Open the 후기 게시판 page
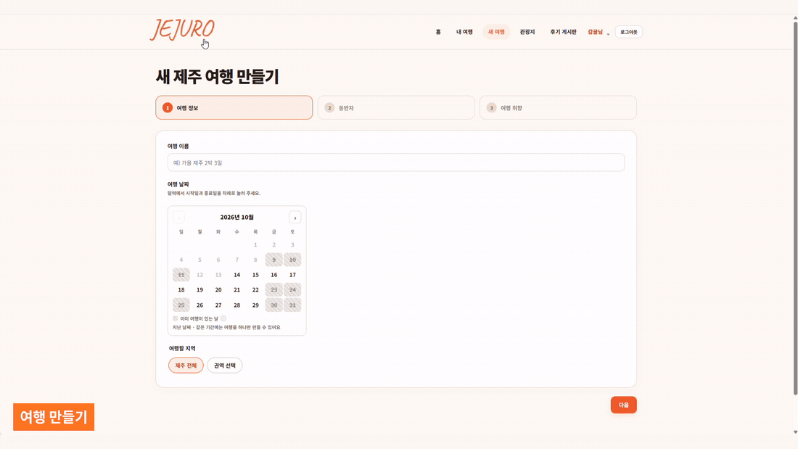The width and height of the screenshot is (798, 449). pyautogui.click(x=563, y=32)
